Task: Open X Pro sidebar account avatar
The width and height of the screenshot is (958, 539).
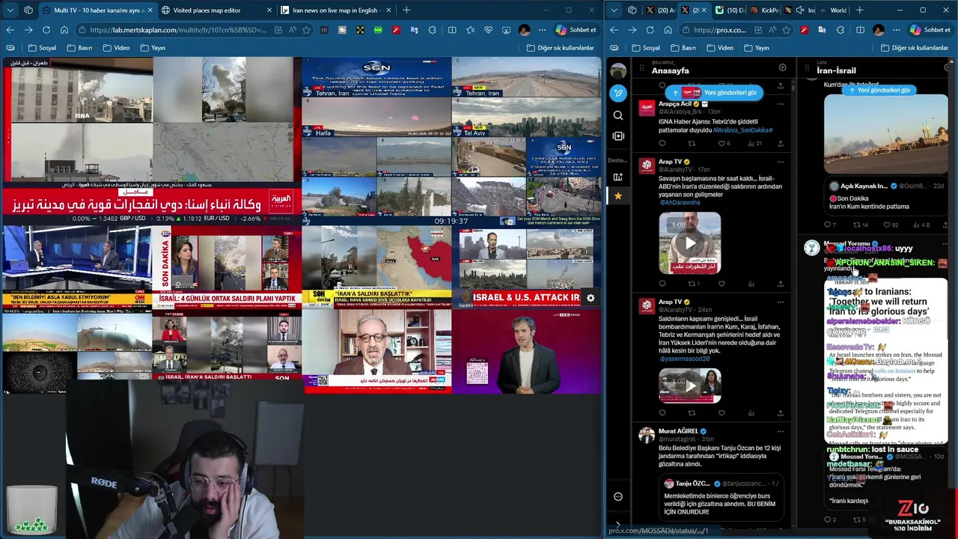Action: click(618, 71)
